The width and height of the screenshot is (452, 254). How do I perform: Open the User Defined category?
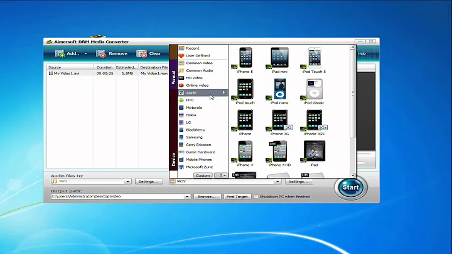tap(203, 56)
